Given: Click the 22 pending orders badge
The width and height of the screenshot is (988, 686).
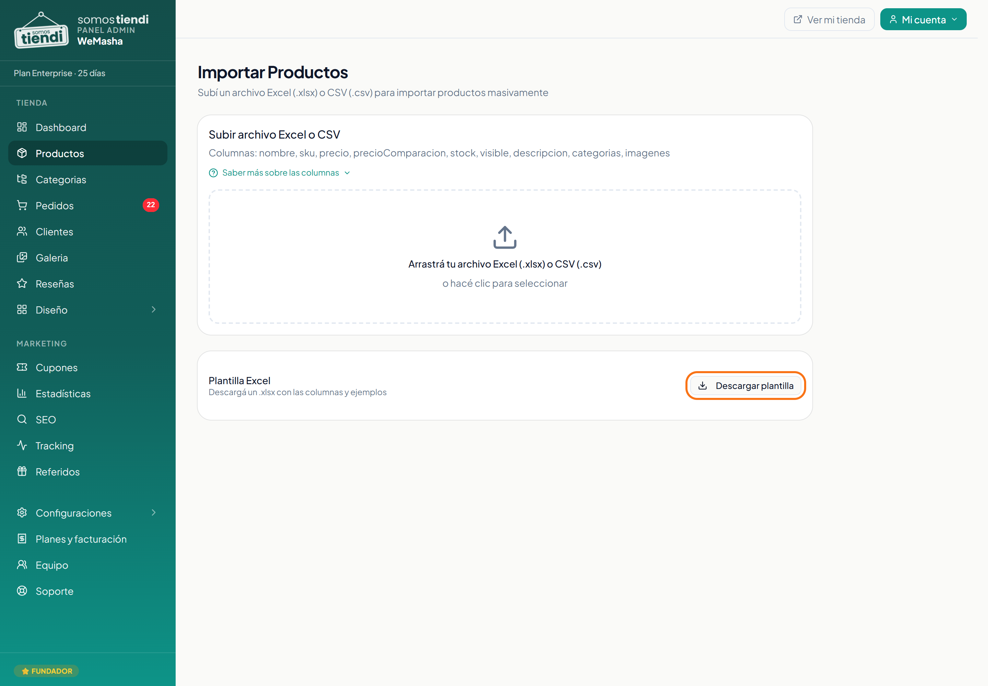Looking at the screenshot, I should 151,205.
